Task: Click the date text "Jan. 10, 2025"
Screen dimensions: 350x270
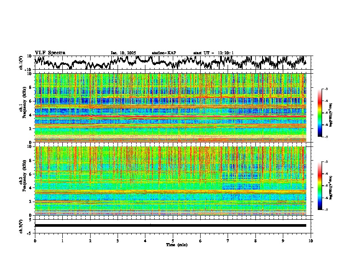Action: [123, 53]
